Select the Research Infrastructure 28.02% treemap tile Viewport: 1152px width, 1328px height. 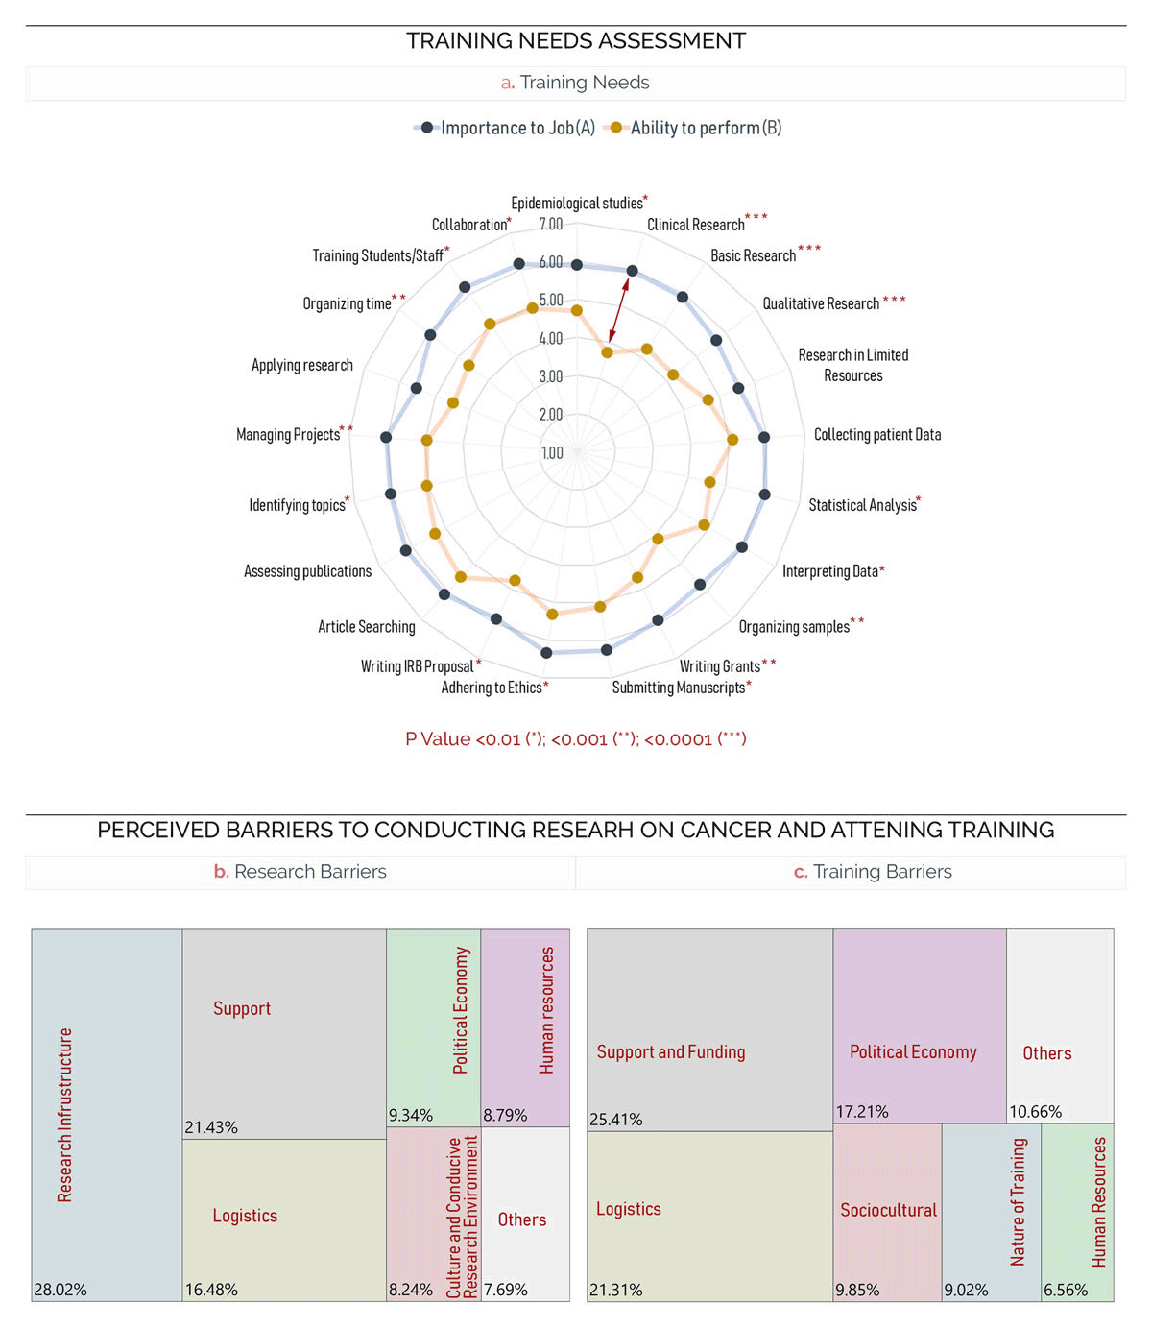point(107,1114)
